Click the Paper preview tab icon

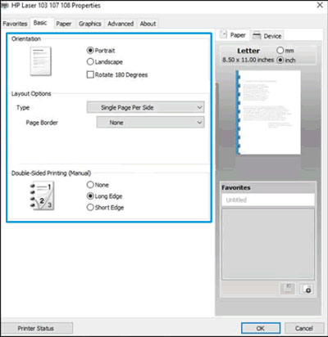click(x=224, y=34)
